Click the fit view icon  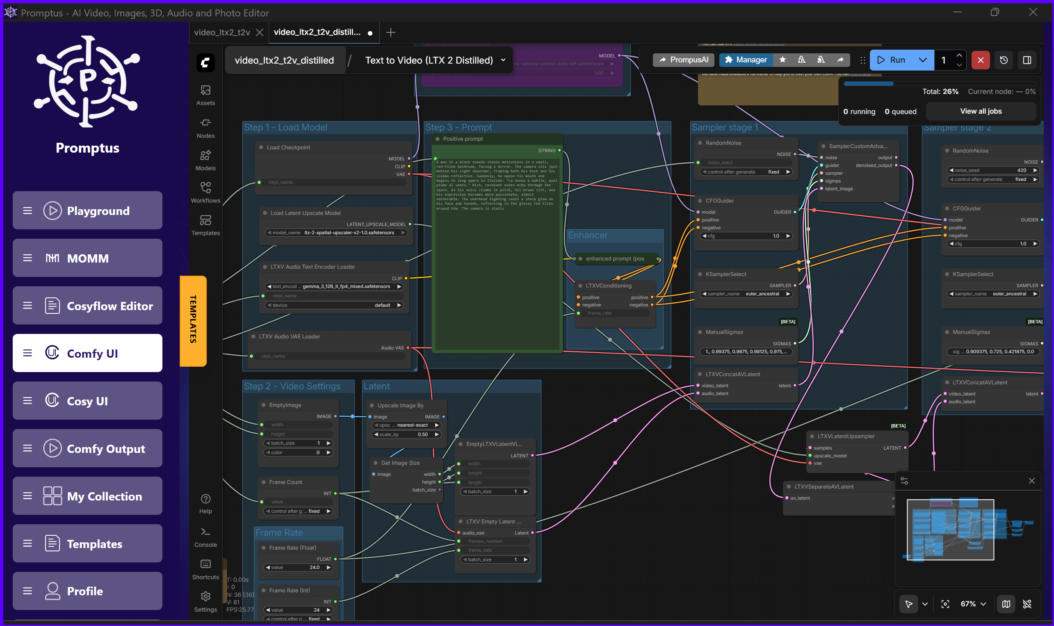(x=945, y=604)
